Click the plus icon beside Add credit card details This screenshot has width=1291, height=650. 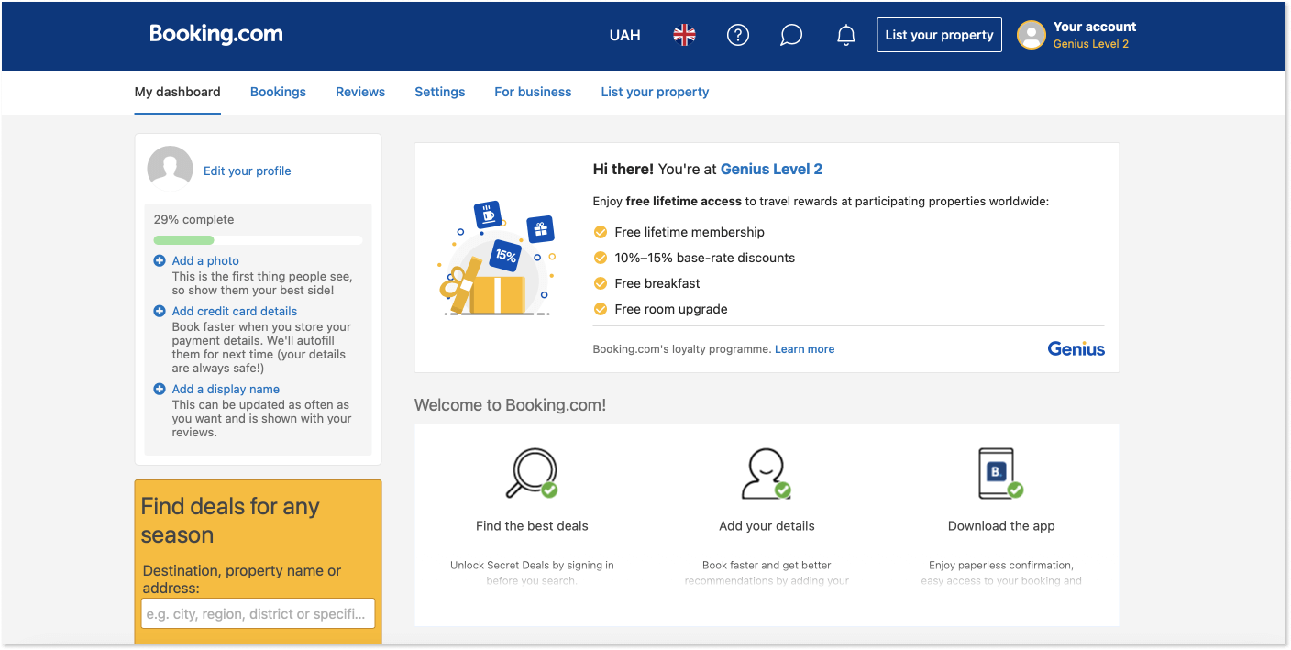click(160, 312)
